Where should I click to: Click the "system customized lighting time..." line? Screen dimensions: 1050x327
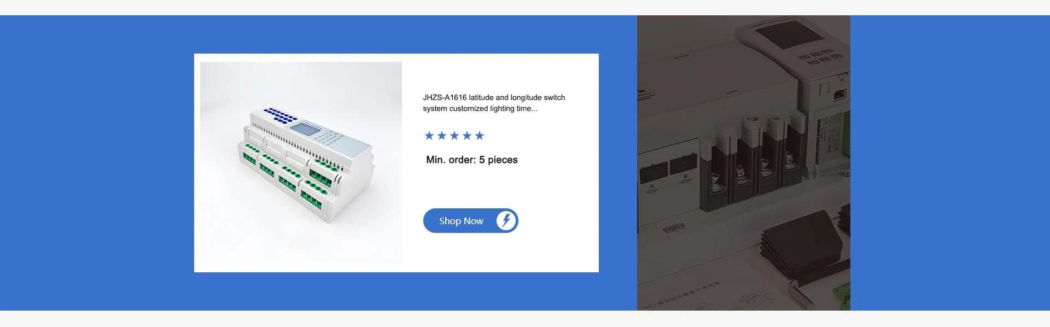(480, 108)
